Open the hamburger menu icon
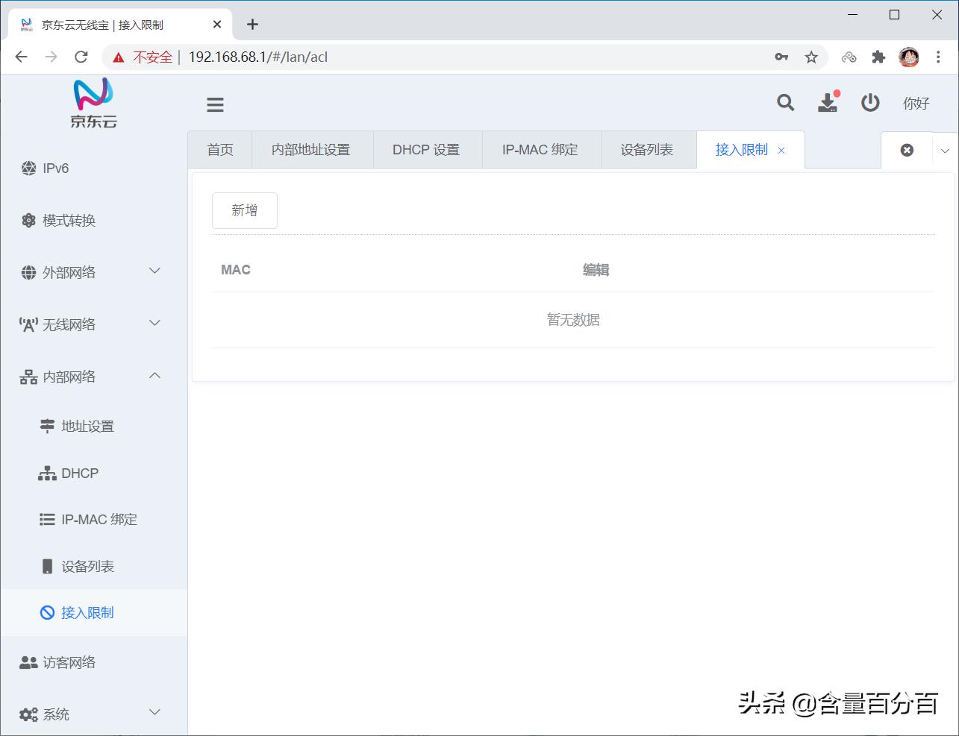Image resolution: width=959 pixels, height=736 pixels. [x=215, y=104]
